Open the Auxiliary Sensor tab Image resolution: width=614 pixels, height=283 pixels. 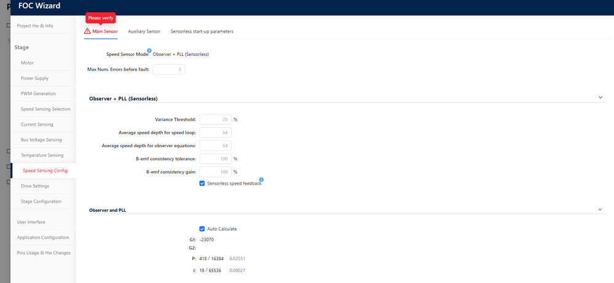[144, 31]
